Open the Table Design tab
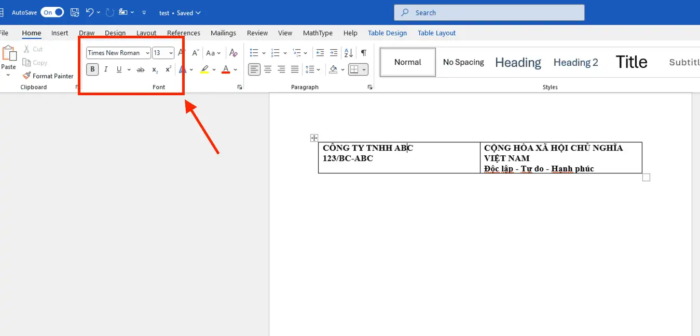 coord(387,33)
